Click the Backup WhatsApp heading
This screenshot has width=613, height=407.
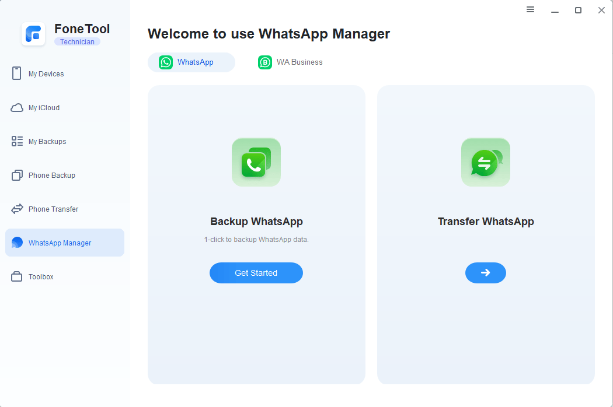(256, 222)
